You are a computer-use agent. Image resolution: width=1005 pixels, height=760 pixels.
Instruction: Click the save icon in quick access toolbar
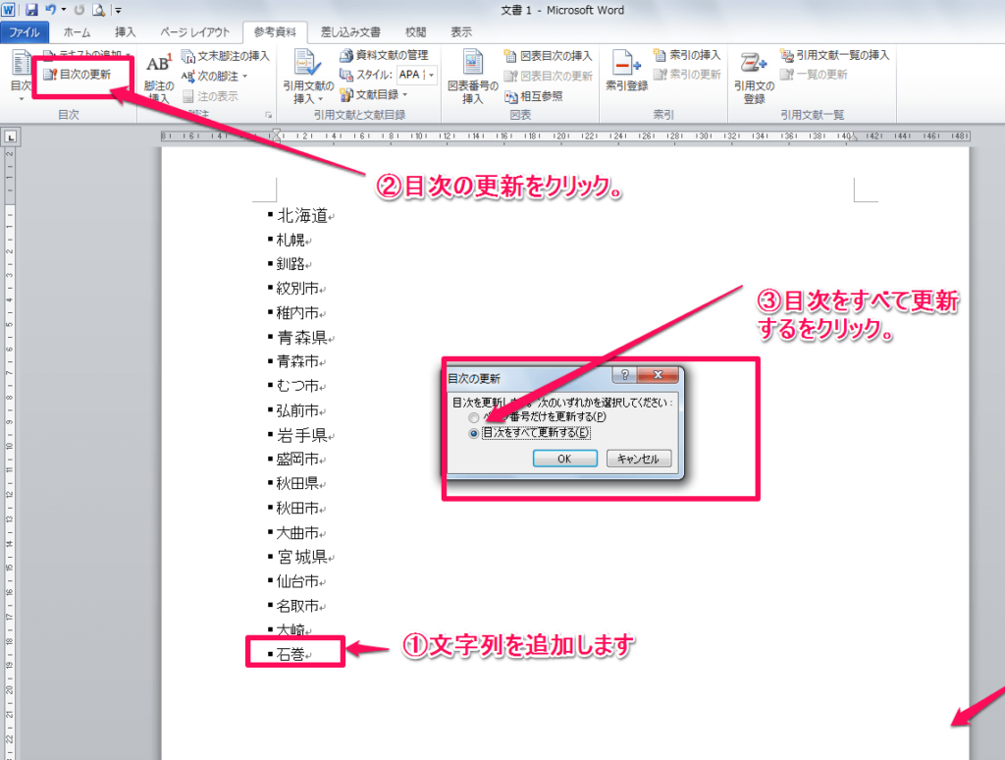31,10
